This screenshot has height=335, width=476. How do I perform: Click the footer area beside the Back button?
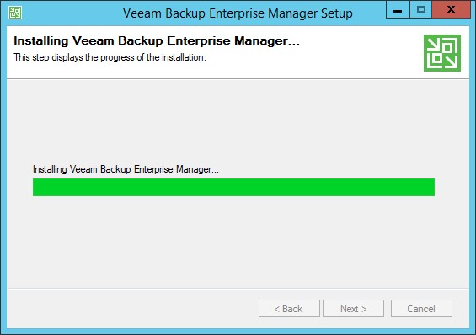click(x=131, y=309)
